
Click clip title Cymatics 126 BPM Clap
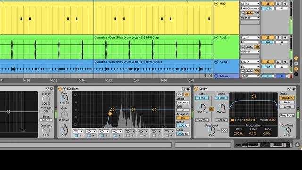126,38
